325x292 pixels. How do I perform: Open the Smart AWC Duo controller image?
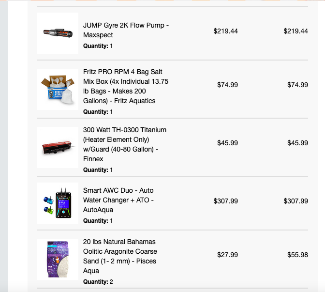click(x=58, y=203)
